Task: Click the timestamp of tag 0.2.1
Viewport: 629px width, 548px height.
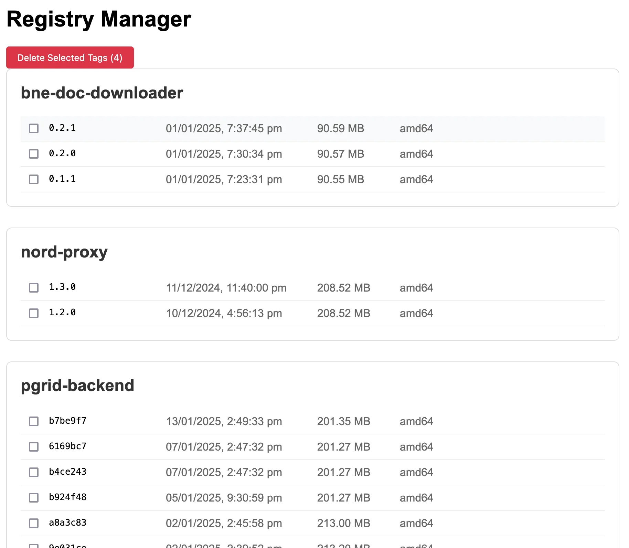Action: coord(224,128)
